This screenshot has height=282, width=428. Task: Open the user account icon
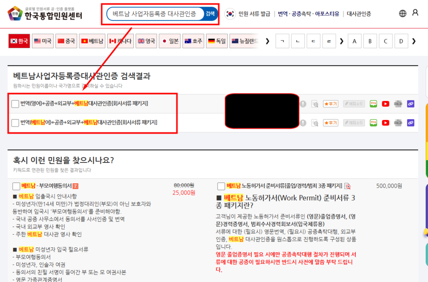pos(415,12)
